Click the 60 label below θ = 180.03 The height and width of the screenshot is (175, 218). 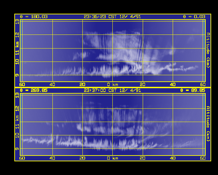click(22, 84)
